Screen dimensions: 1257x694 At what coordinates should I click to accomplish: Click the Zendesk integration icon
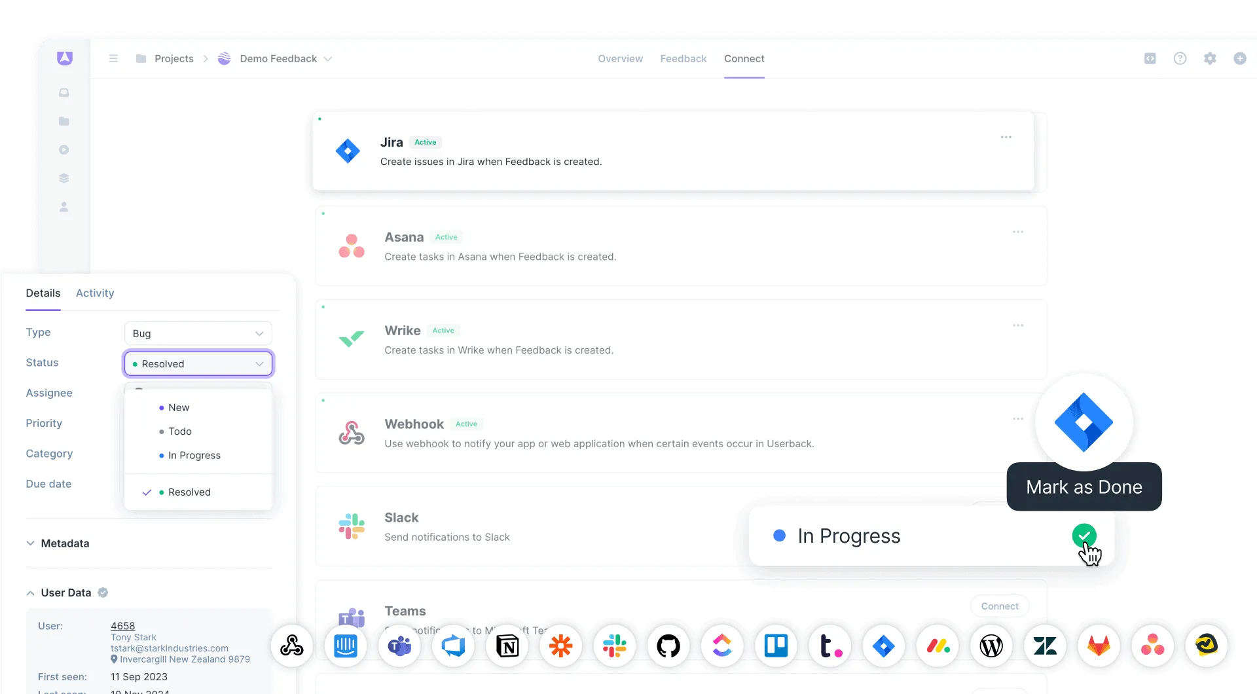[x=1045, y=646]
